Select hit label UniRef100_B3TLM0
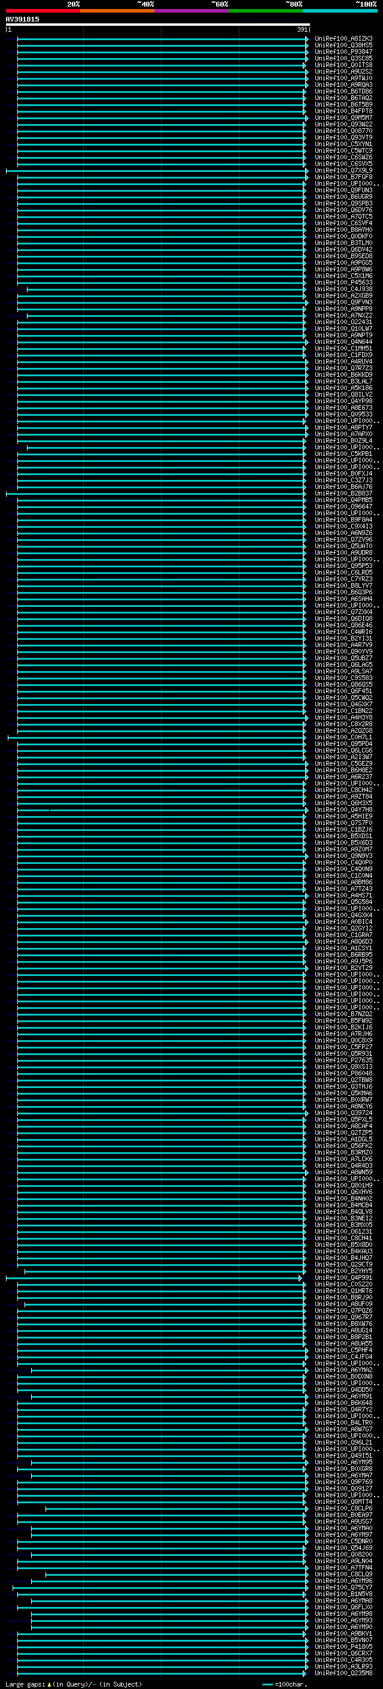This screenshot has width=383, height=1689. pyautogui.click(x=344, y=243)
